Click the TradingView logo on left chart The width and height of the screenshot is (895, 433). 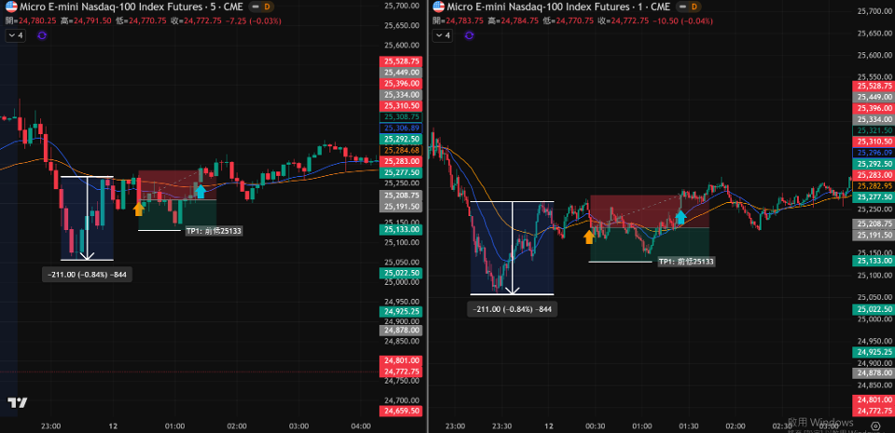click(16, 402)
